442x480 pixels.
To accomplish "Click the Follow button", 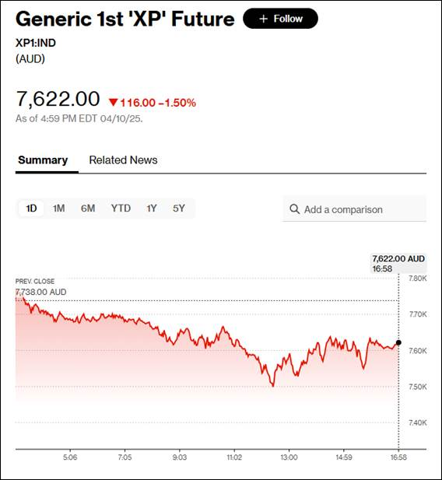I will [280, 19].
